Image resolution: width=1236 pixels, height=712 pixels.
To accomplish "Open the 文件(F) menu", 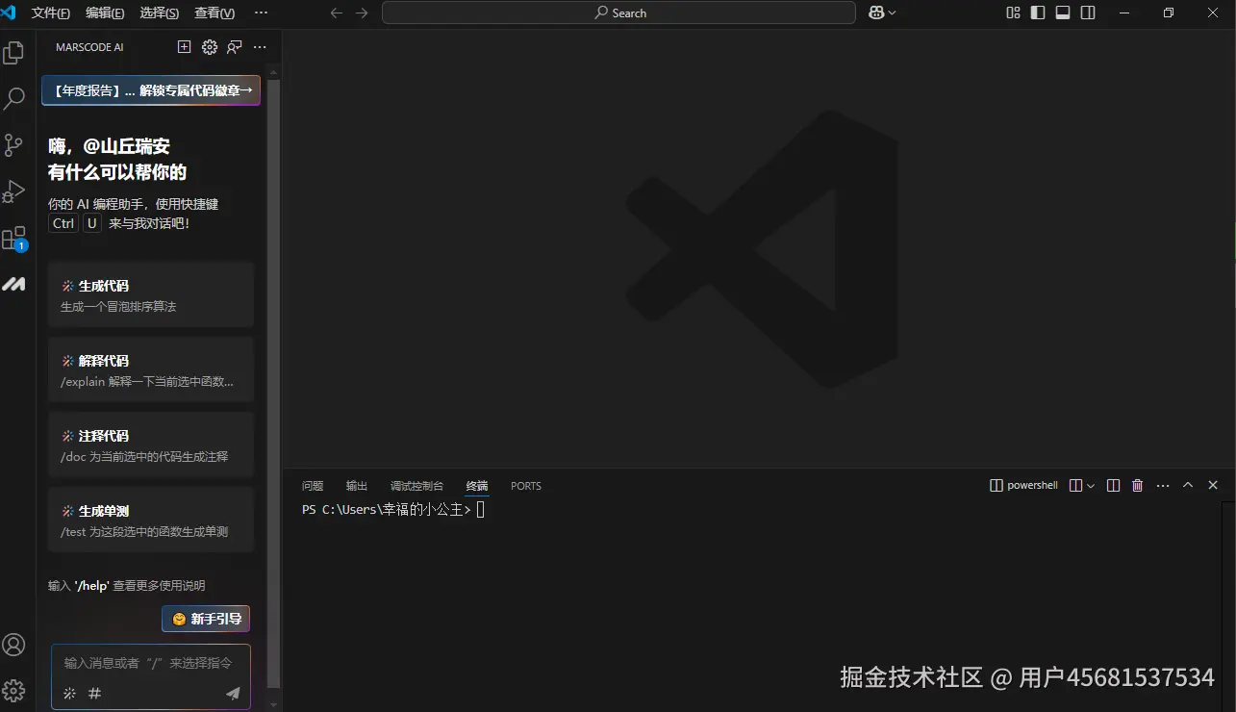I will coord(51,13).
